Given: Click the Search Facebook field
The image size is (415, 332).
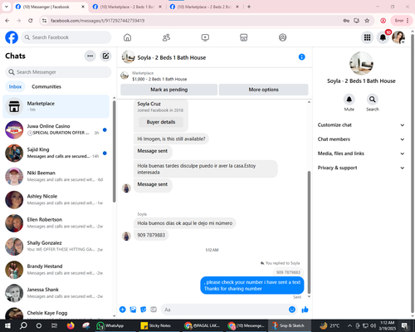Looking at the screenshot, I should 66,37.
